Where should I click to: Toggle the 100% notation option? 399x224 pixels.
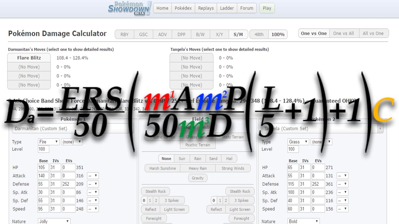coord(278,34)
